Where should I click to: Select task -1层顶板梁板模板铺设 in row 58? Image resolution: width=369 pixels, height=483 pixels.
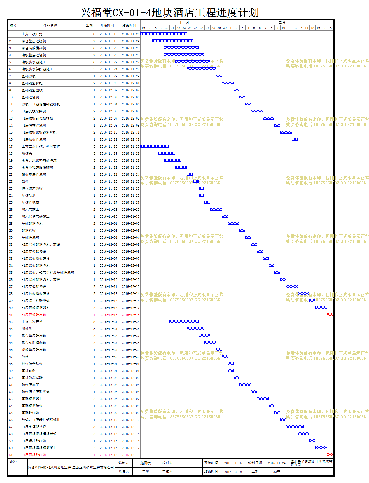[x=39, y=434]
